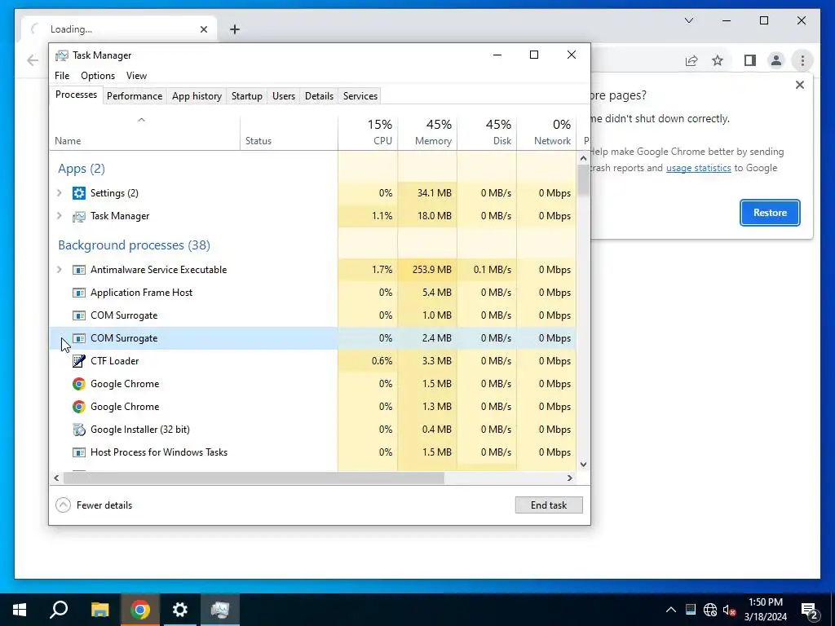Viewport: 835px width, 626px height.
Task: Sort processes by Name column header
Action: pyautogui.click(x=145, y=133)
